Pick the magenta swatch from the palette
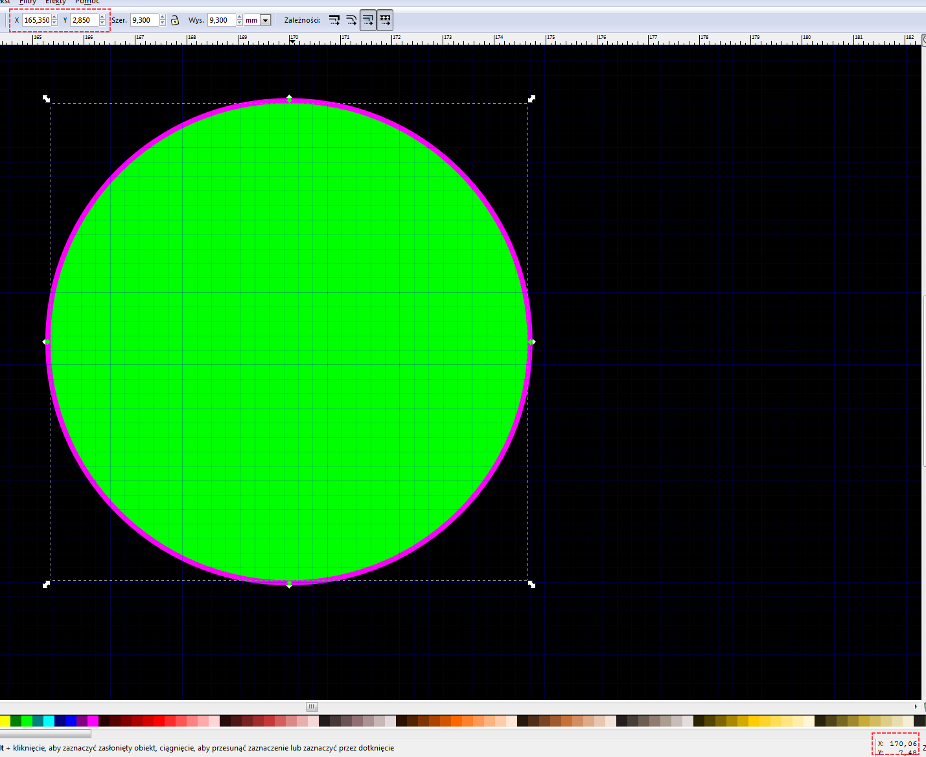 (93, 721)
